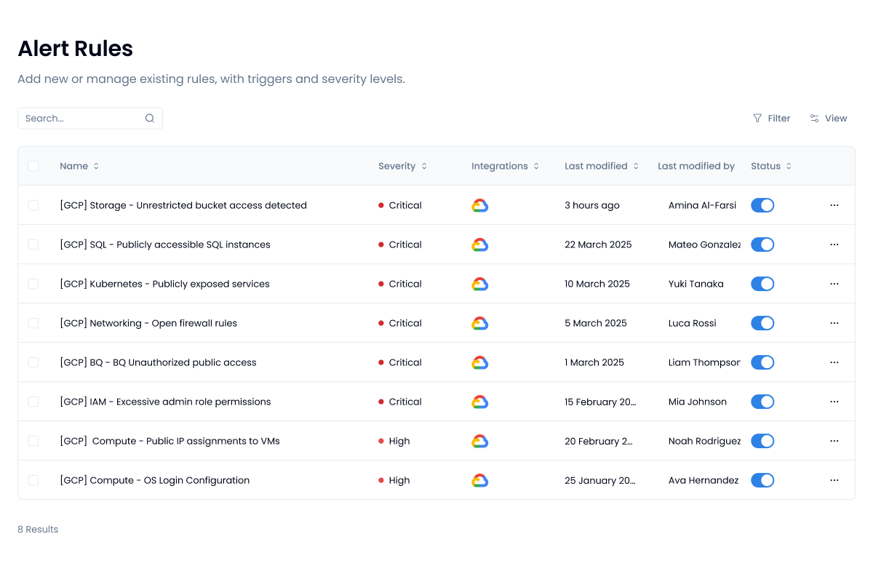Click the GCP icon on the Networking rule

(x=480, y=323)
